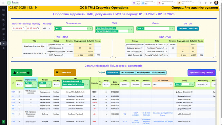
Task: Remove the ALL tag in Тип док. column filter
Action: coord(44,83)
